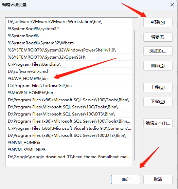Select the VMware Workstation\bin\ path entry
The width and height of the screenshot is (178, 189).
[69, 22]
